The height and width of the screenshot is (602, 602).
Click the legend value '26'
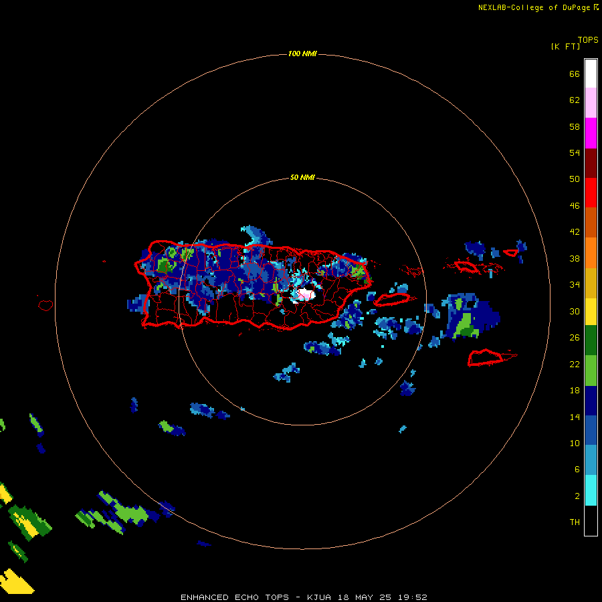click(x=575, y=338)
